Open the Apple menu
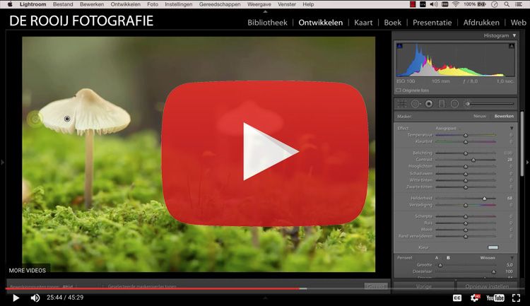Viewport: 530px width, 306px height. pyautogui.click(x=10, y=4)
